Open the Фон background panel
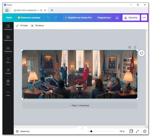The image size is (151, 137). pos(8,82)
